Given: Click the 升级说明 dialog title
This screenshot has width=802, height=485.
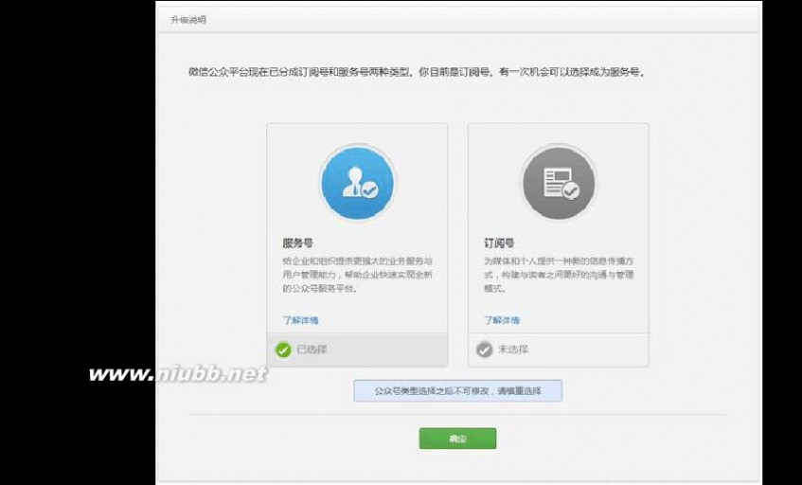Looking at the screenshot, I should (188, 20).
